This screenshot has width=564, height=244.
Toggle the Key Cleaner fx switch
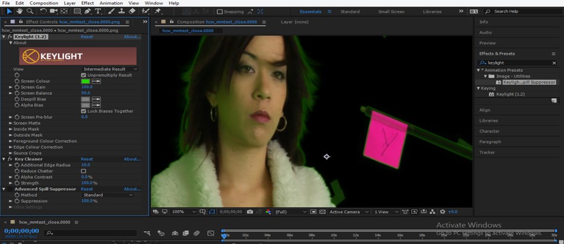[x=10, y=159]
